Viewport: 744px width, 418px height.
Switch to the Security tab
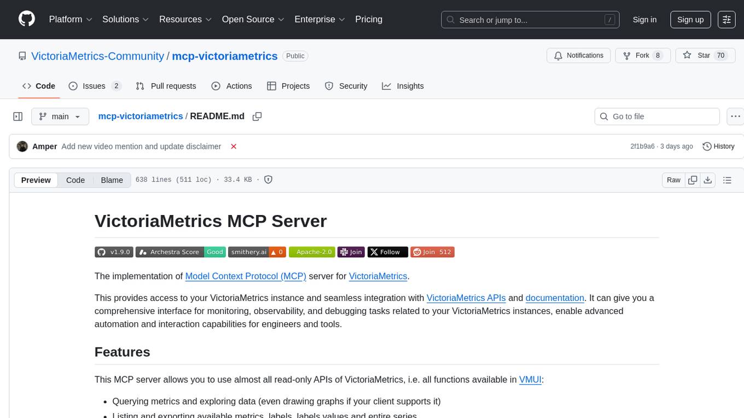coord(346,86)
